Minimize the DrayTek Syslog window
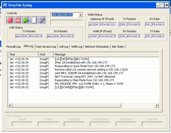The width and height of the screenshot is (171, 133). [158, 5]
